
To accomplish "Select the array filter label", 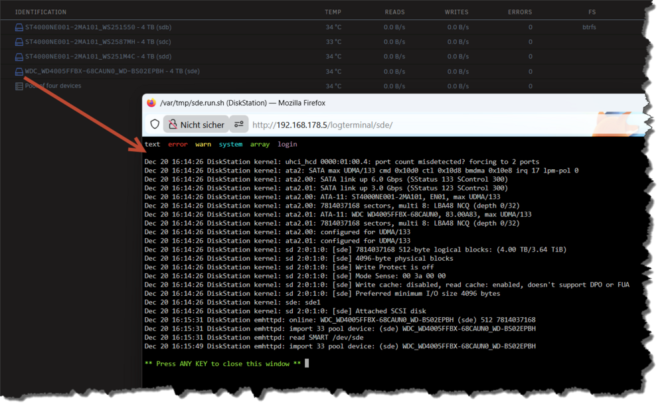I will coord(260,145).
